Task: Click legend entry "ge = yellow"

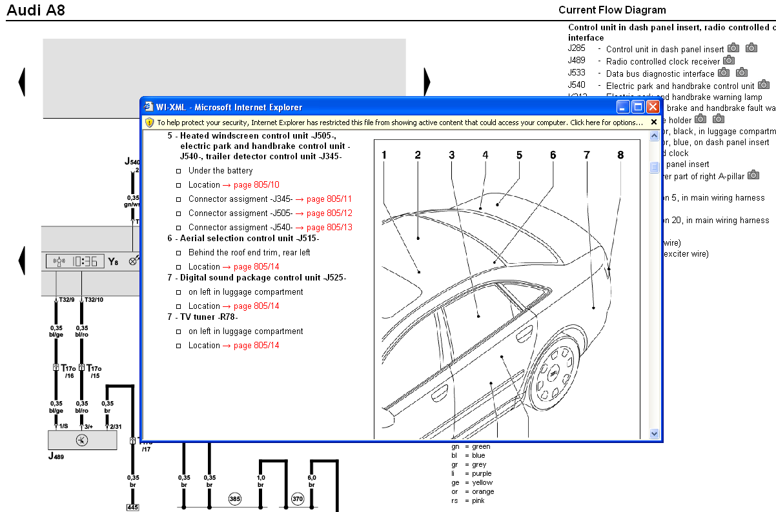Action: click(472, 482)
